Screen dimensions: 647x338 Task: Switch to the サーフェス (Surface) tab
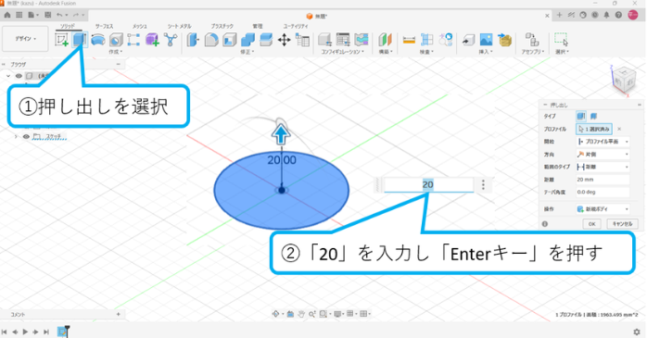[104, 26]
